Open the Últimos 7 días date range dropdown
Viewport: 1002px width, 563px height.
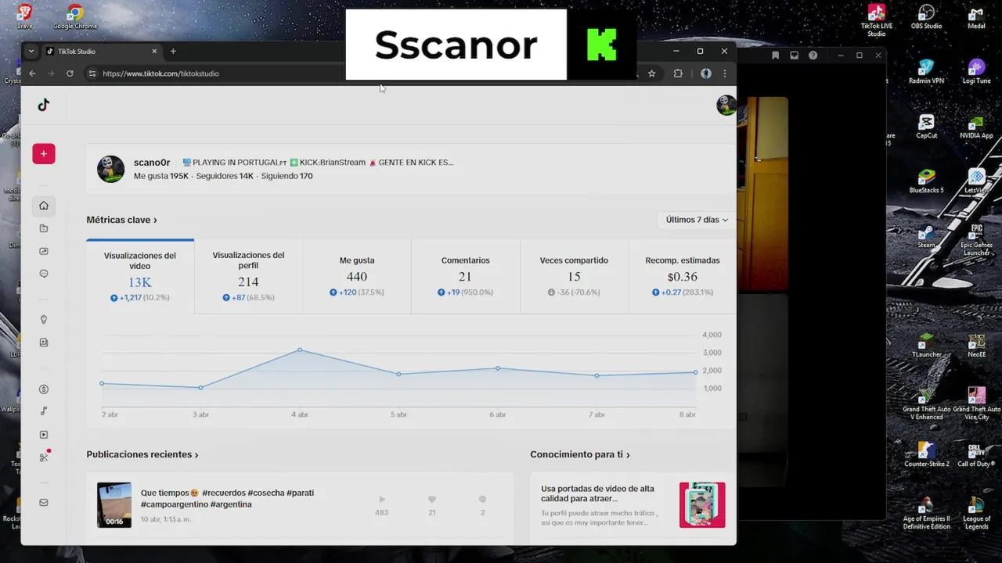(x=697, y=220)
